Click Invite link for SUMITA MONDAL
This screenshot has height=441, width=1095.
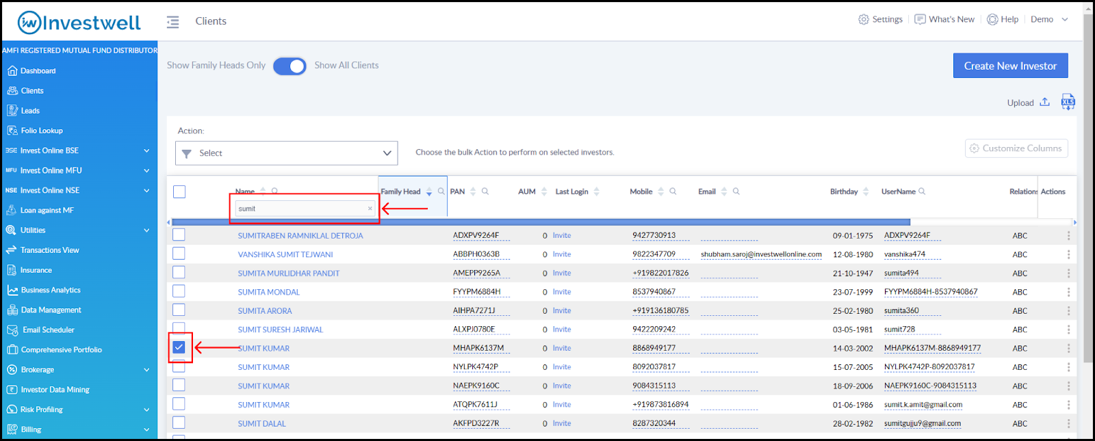tap(562, 292)
